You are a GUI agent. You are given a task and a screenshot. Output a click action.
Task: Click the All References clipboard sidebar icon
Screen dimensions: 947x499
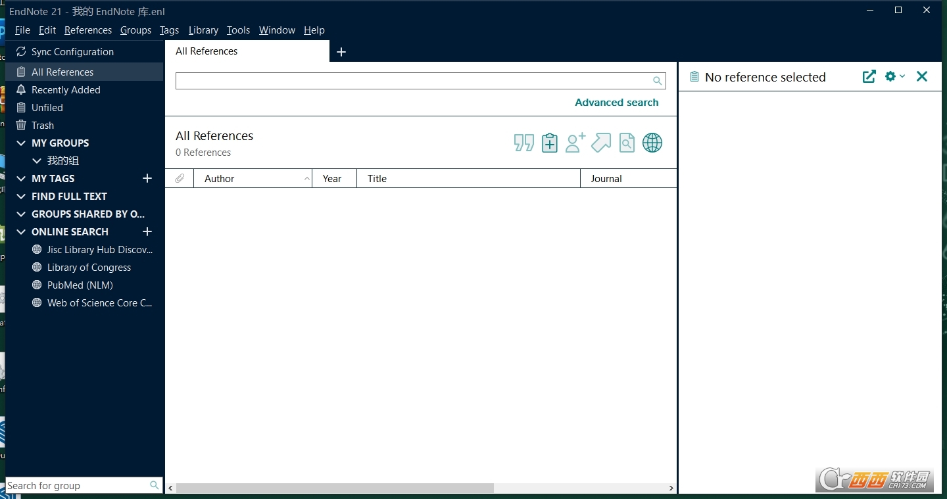point(21,72)
